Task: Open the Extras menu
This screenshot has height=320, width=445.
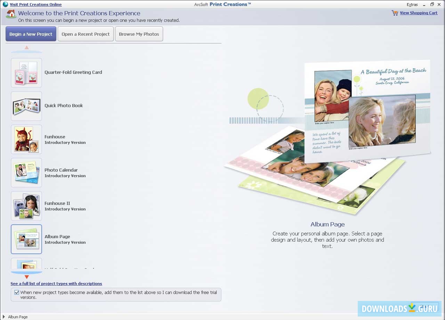Action: tap(412, 5)
